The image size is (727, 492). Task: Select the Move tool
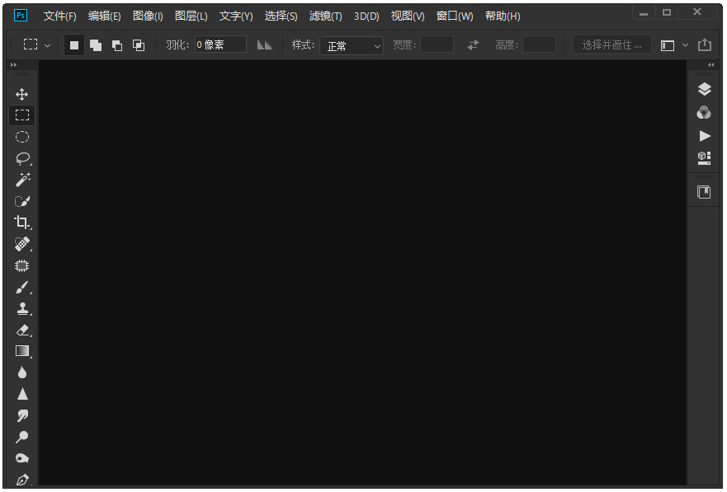[21, 93]
